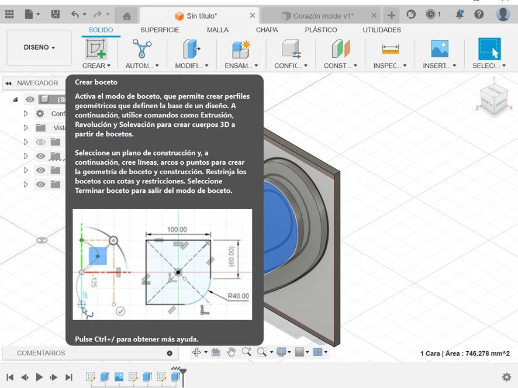Image resolution: width=518 pixels, height=388 pixels.
Task: Jump to timeline beginning
Action: click(10, 377)
